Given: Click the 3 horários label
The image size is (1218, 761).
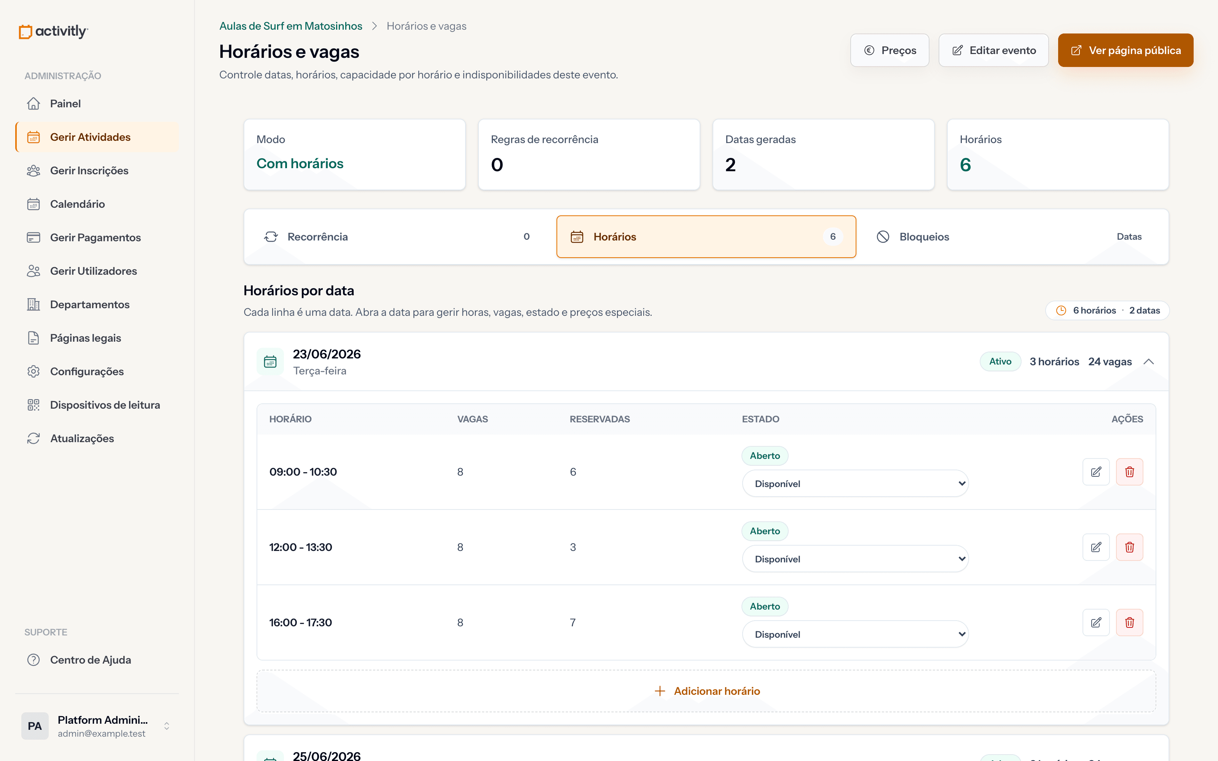Looking at the screenshot, I should [1054, 362].
